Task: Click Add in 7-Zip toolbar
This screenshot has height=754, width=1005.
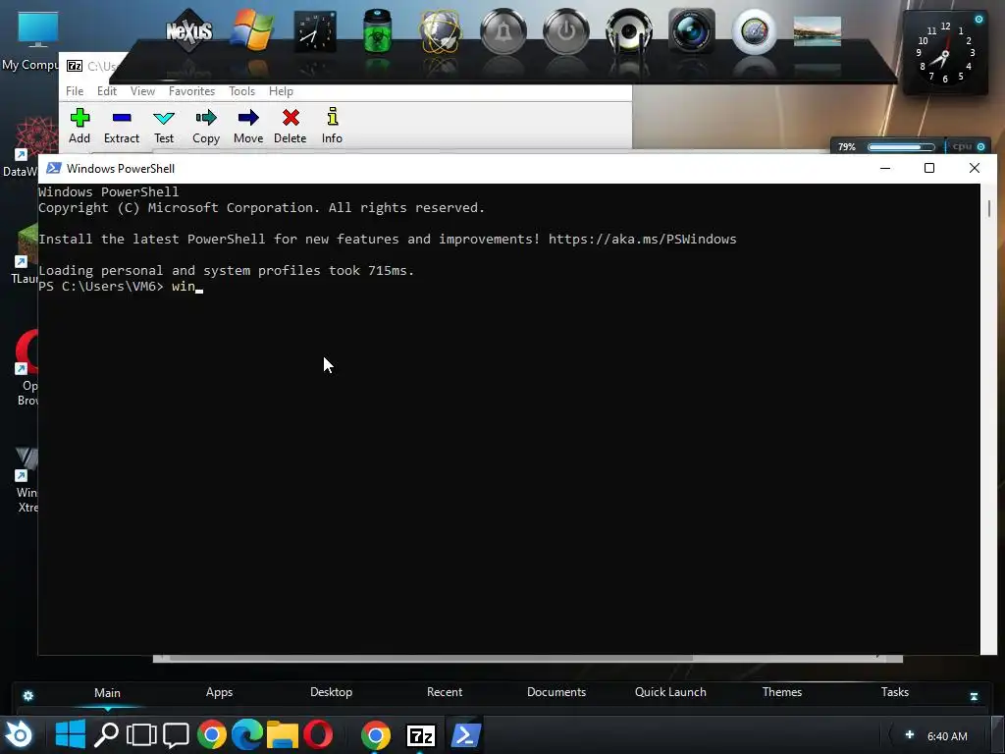Action: pos(79,127)
